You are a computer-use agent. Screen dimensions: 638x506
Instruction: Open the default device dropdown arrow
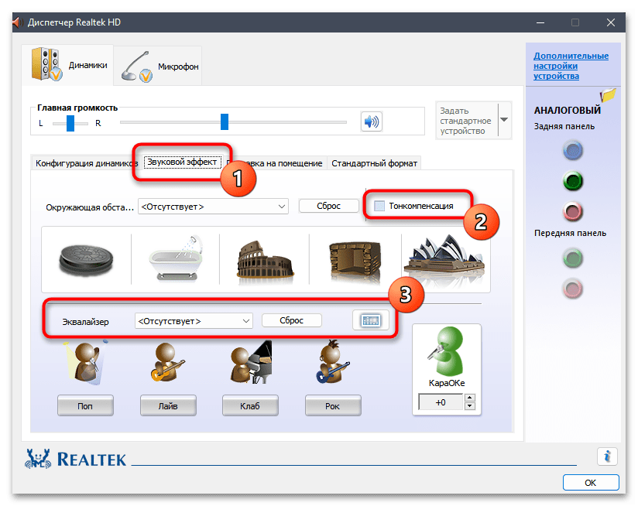click(x=504, y=120)
